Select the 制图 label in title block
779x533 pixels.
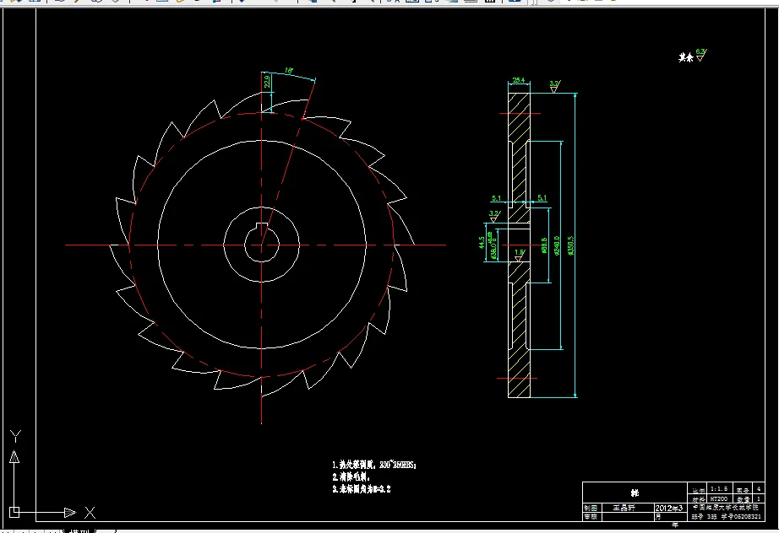[x=591, y=509]
